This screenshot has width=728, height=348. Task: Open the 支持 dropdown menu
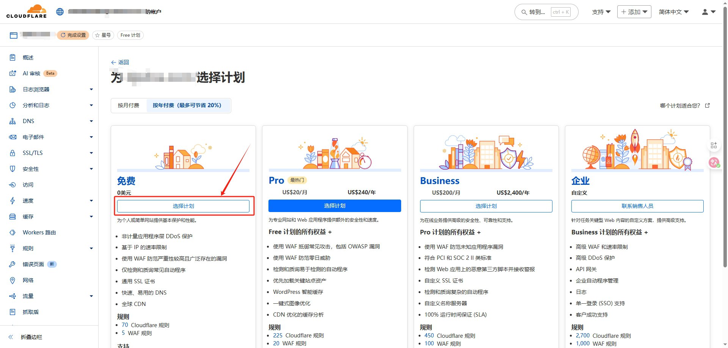pyautogui.click(x=601, y=12)
